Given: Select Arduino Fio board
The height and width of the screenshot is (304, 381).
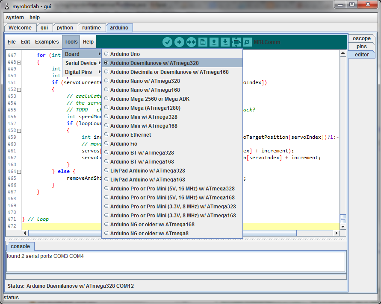Looking at the screenshot, I should click(x=172, y=144).
